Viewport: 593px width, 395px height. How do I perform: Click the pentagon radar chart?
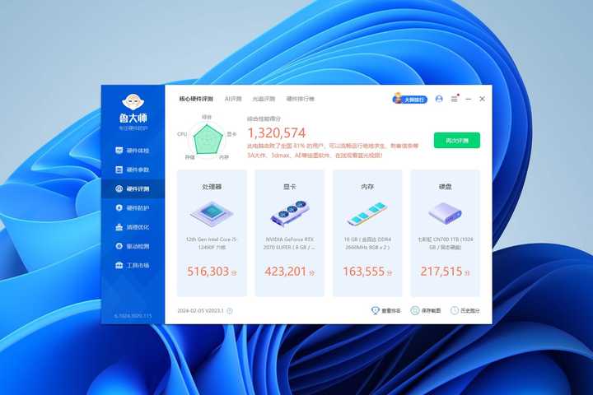(x=208, y=138)
